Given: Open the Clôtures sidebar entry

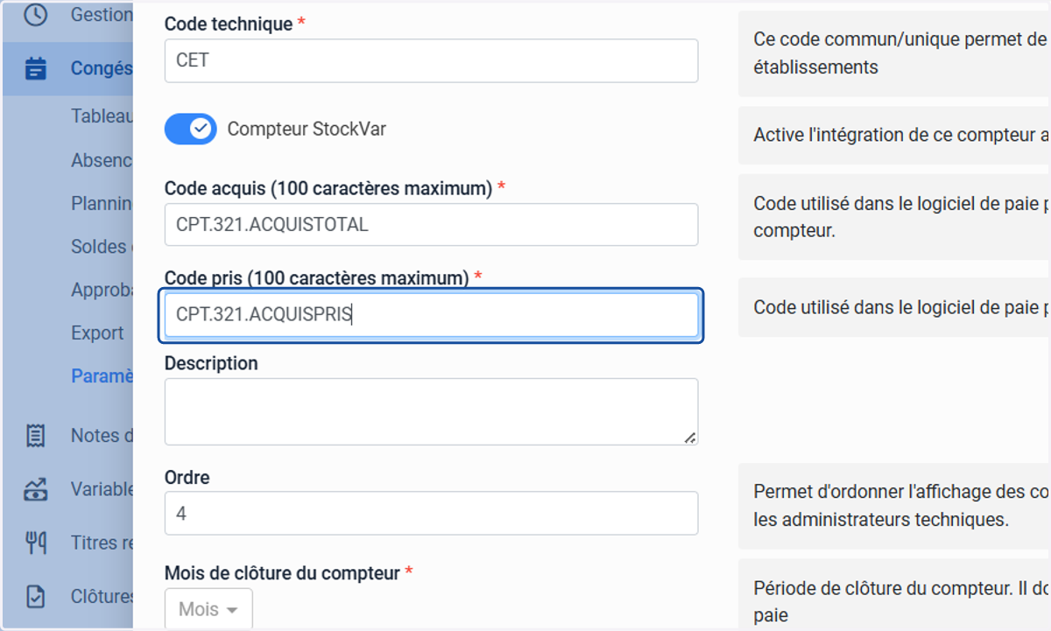Looking at the screenshot, I should tap(102, 597).
